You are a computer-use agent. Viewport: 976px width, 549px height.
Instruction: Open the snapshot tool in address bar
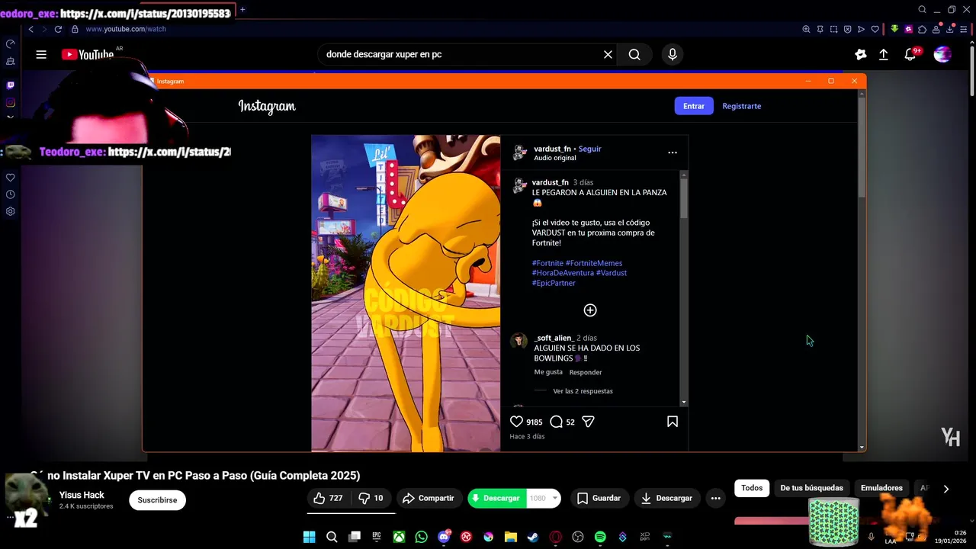pyautogui.click(x=833, y=29)
